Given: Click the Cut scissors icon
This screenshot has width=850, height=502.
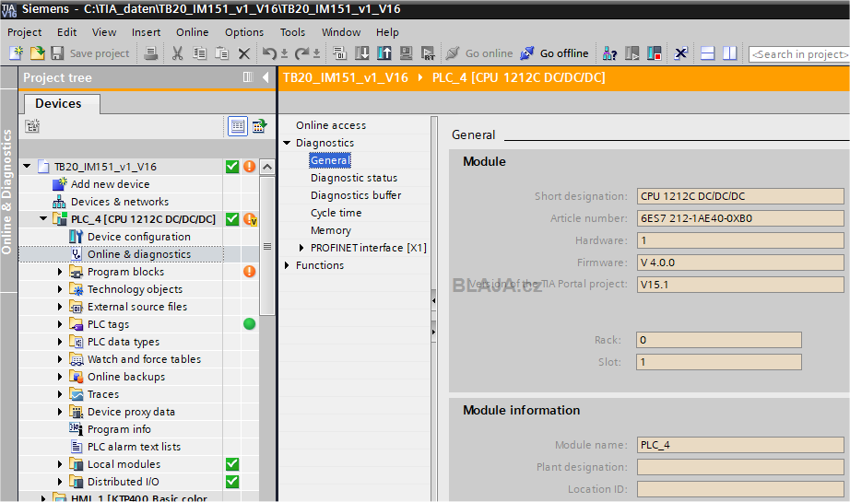Looking at the screenshot, I should point(177,53).
